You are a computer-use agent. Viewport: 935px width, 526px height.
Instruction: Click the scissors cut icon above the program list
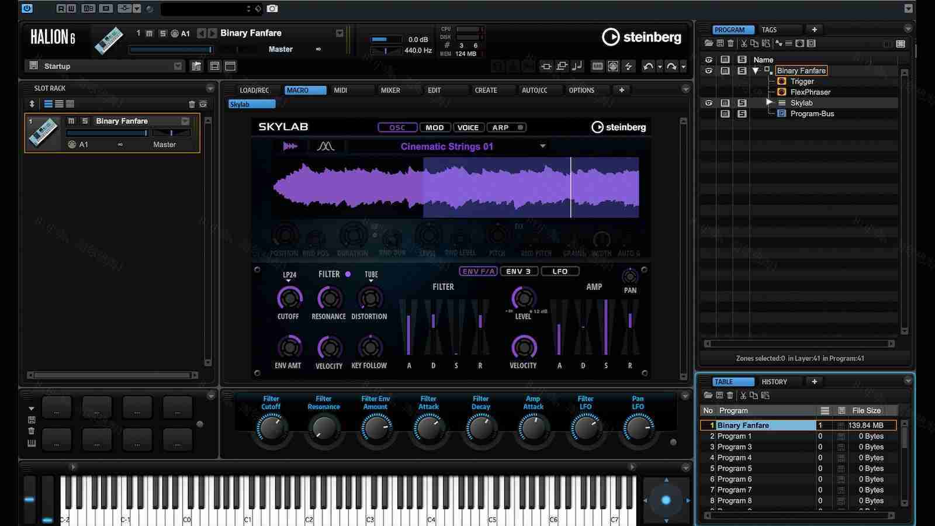pos(743,43)
